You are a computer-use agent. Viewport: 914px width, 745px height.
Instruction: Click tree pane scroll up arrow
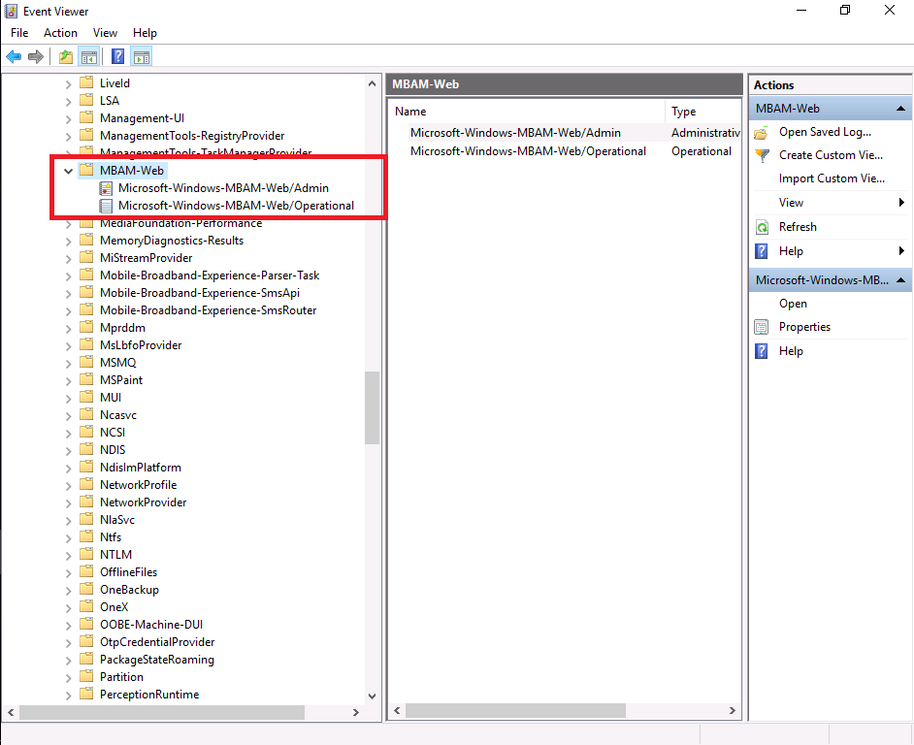coord(372,83)
